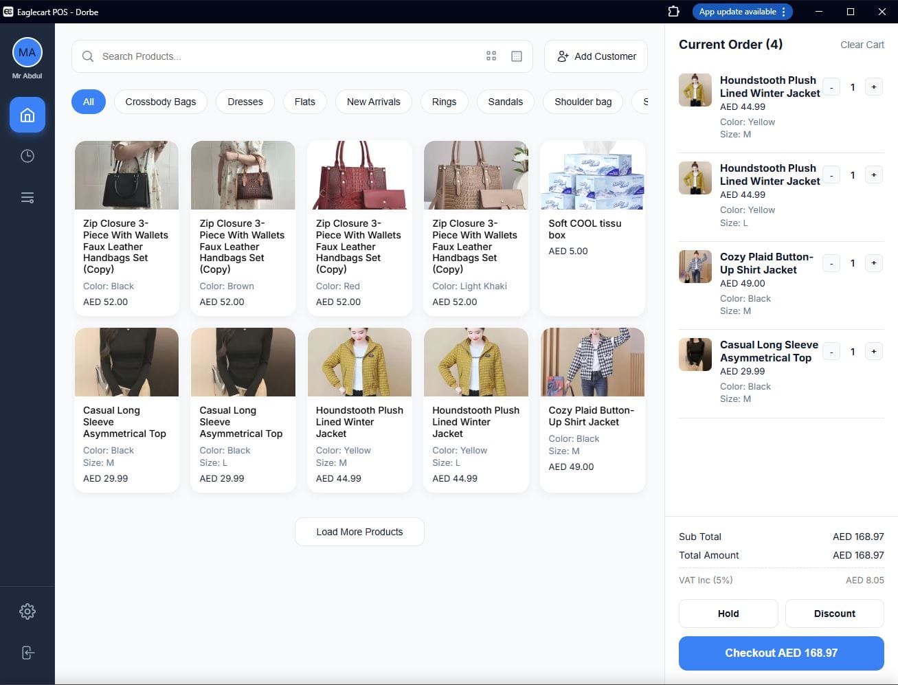The width and height of the screenshot is (898, 685).
Task: Select the Rings category
Action: [445, 102]
